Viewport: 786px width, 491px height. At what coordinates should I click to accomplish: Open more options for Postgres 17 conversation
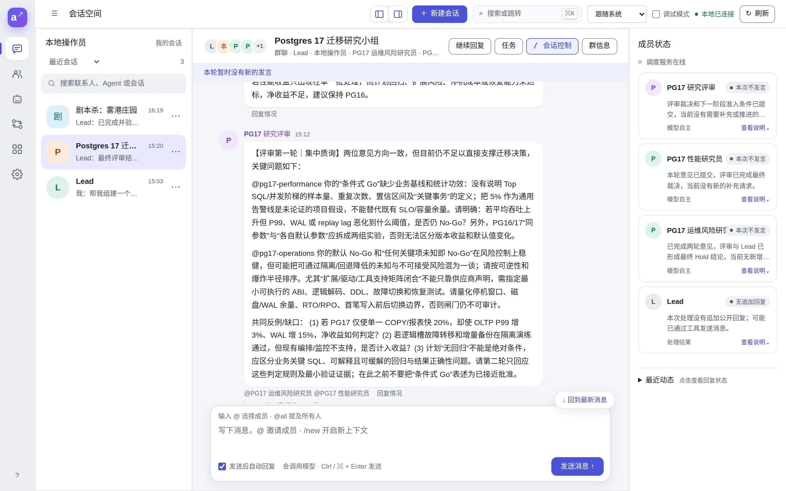[176, 152]
